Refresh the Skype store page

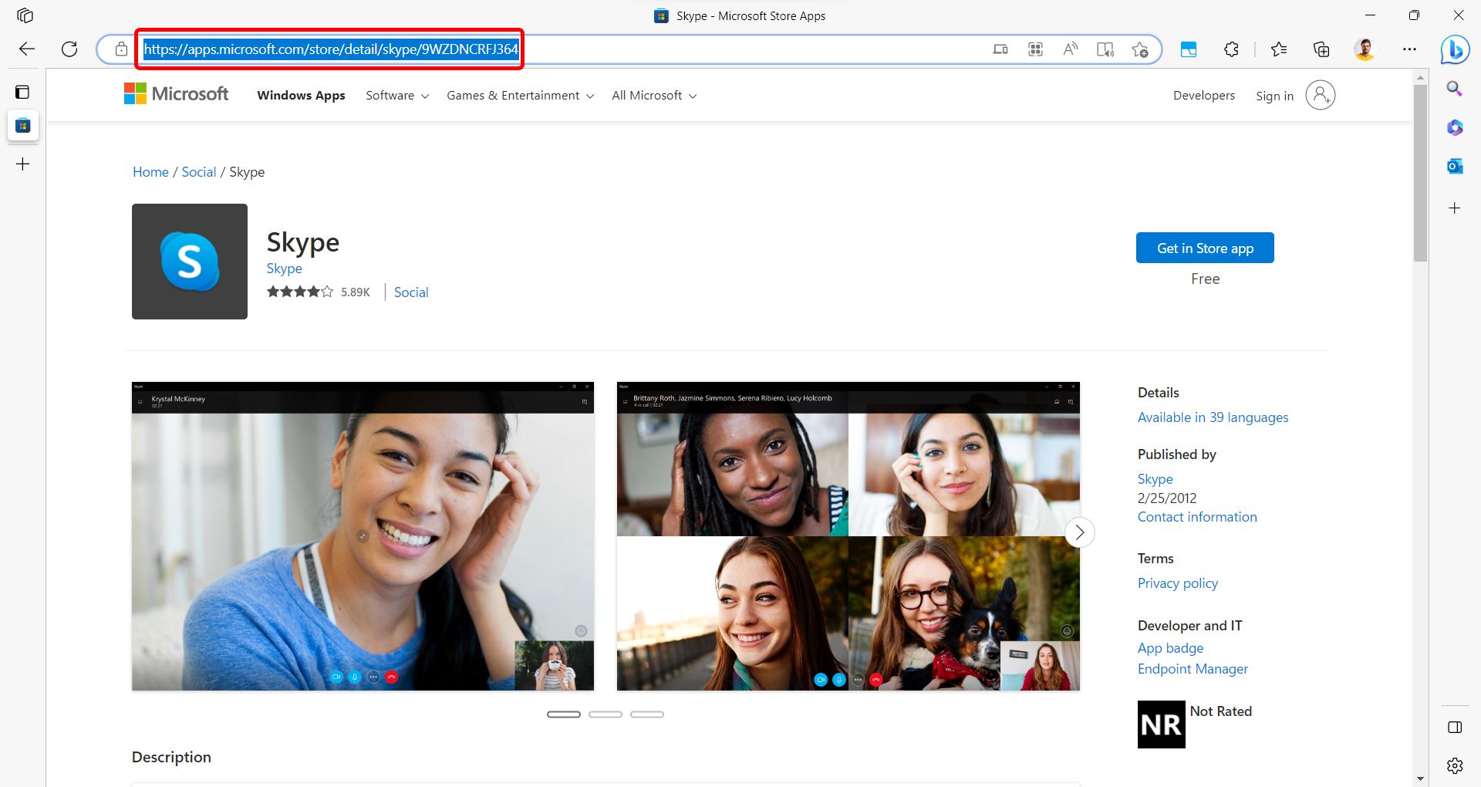tap(69, 49)
